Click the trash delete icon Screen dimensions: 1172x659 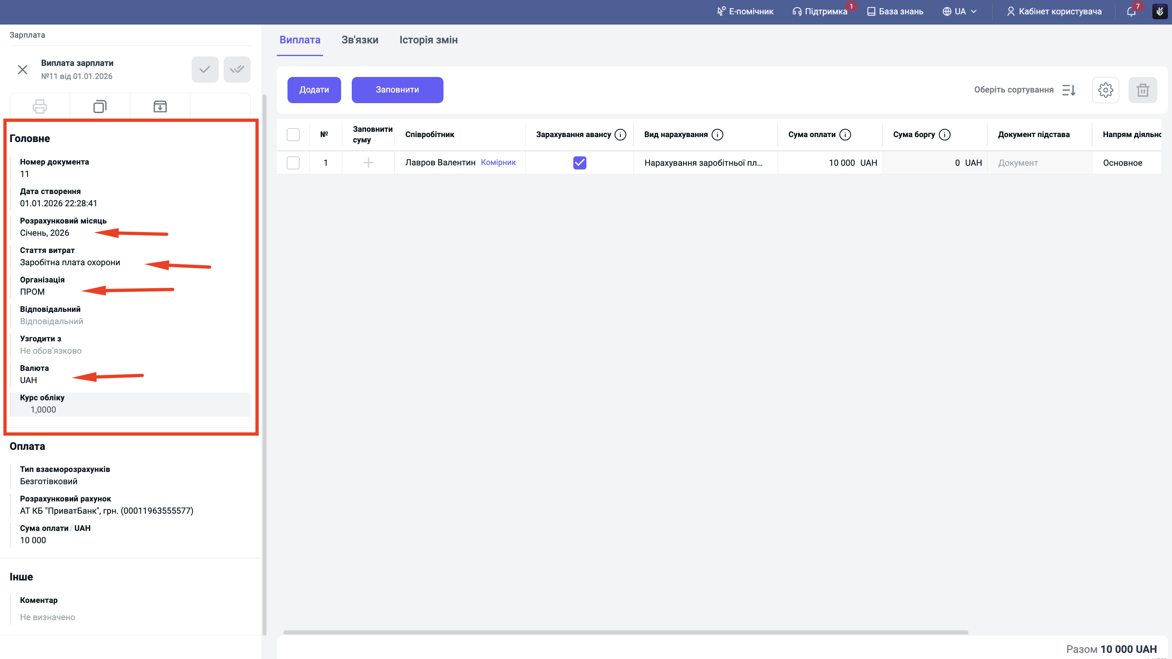(1143, 90)
